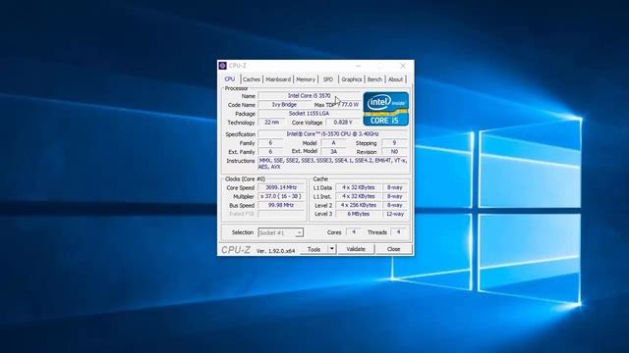Click the Stepping value '9'
Image resolution: width=629 pixels, height=353 pixels.
coord(394,142)
